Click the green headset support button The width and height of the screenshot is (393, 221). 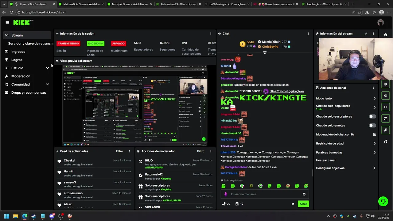pyautogui.click(x=383, y=201)
